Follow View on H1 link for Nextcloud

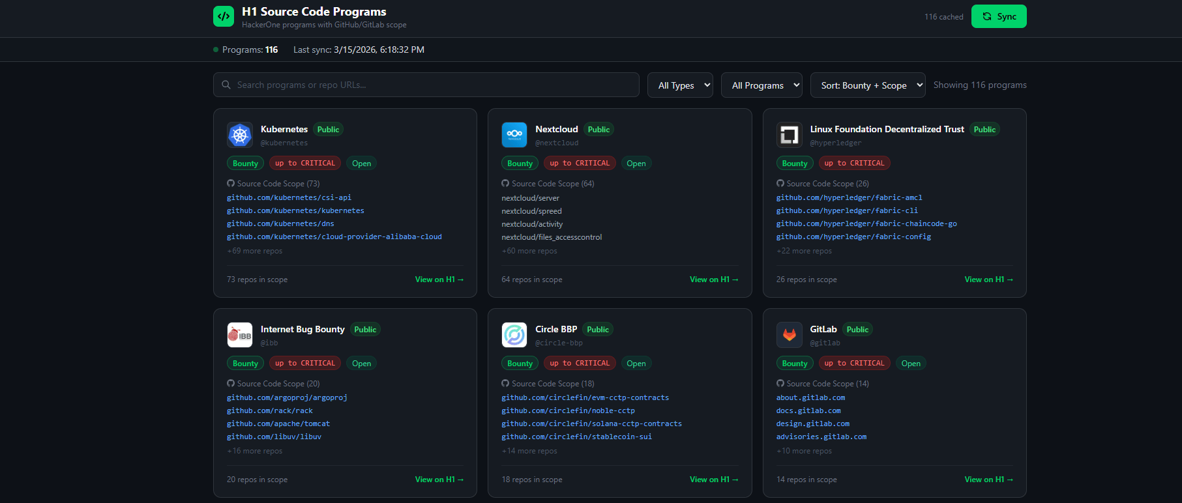pos(714,280)
